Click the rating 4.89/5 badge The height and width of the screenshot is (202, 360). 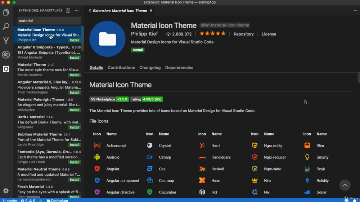point(147,99)
